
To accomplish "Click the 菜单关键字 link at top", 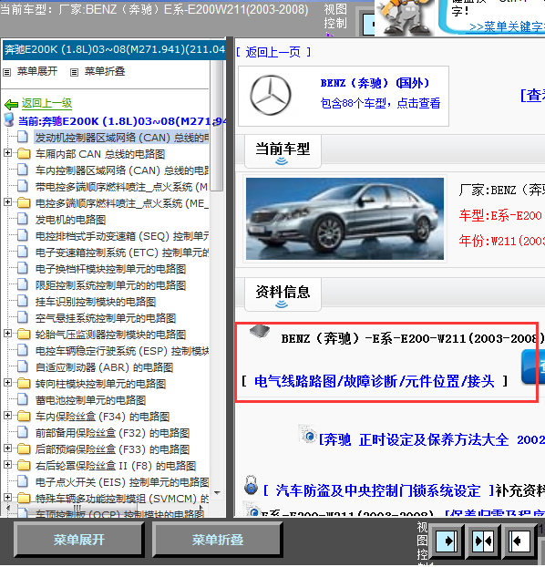I will point(507,27).
